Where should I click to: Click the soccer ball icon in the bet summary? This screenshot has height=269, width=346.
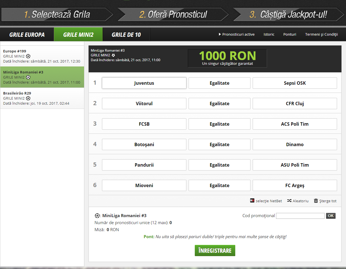tap(97, 216)
